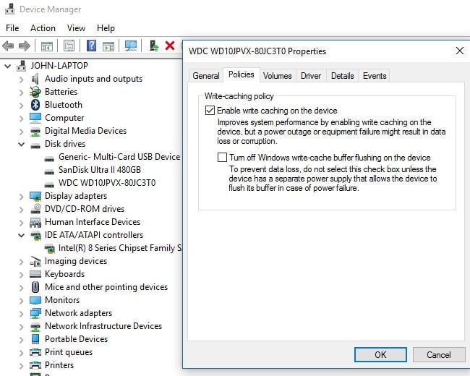Click the Print queues printer icon

click(35, 352)
